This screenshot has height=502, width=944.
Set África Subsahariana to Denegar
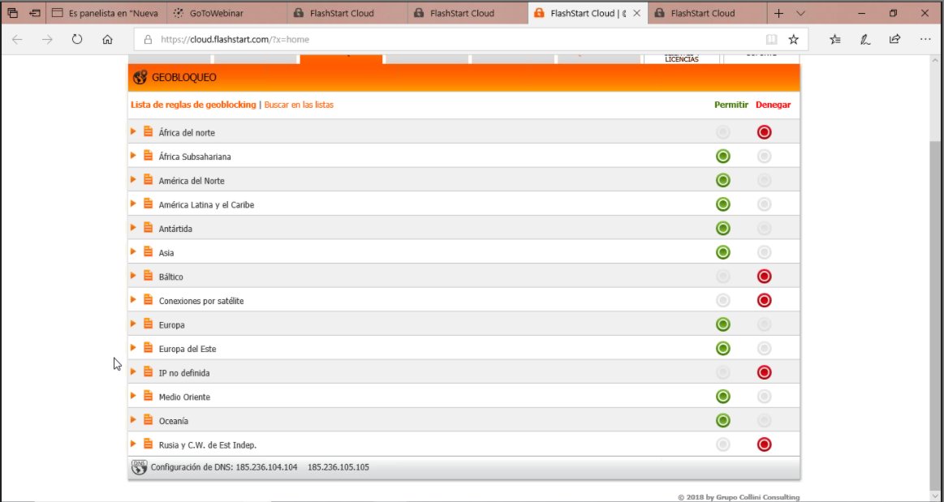pyautogui.click(x=764, y=157)
